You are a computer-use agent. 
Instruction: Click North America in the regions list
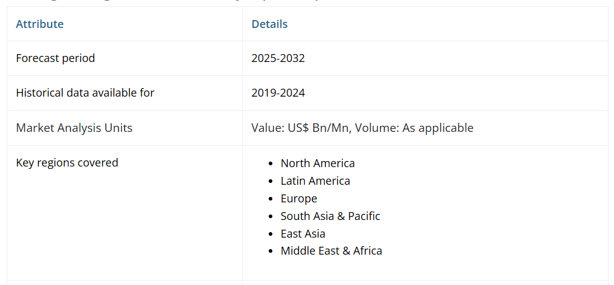pos(317,163)
